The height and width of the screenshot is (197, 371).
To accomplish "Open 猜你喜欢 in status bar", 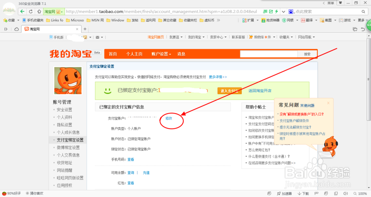I will point(35,193).
